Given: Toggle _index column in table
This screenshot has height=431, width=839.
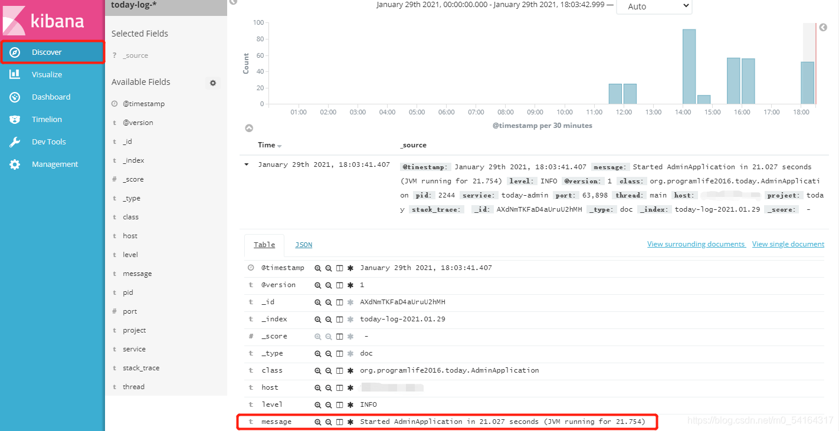Looking at the screenshot, I should pos(339,320).
